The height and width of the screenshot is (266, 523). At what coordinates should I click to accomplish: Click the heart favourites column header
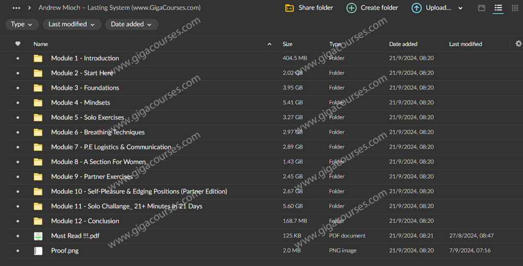click(18, 44)
